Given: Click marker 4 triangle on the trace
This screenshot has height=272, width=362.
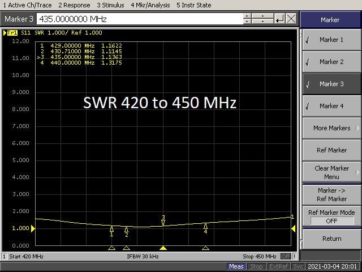Looking at the screenshot, I should point(205,226).
